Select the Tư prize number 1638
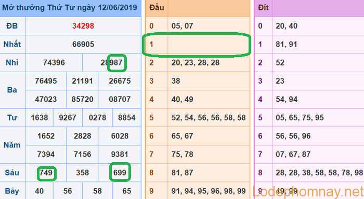The image size is (364, 199). pos(39,117)
